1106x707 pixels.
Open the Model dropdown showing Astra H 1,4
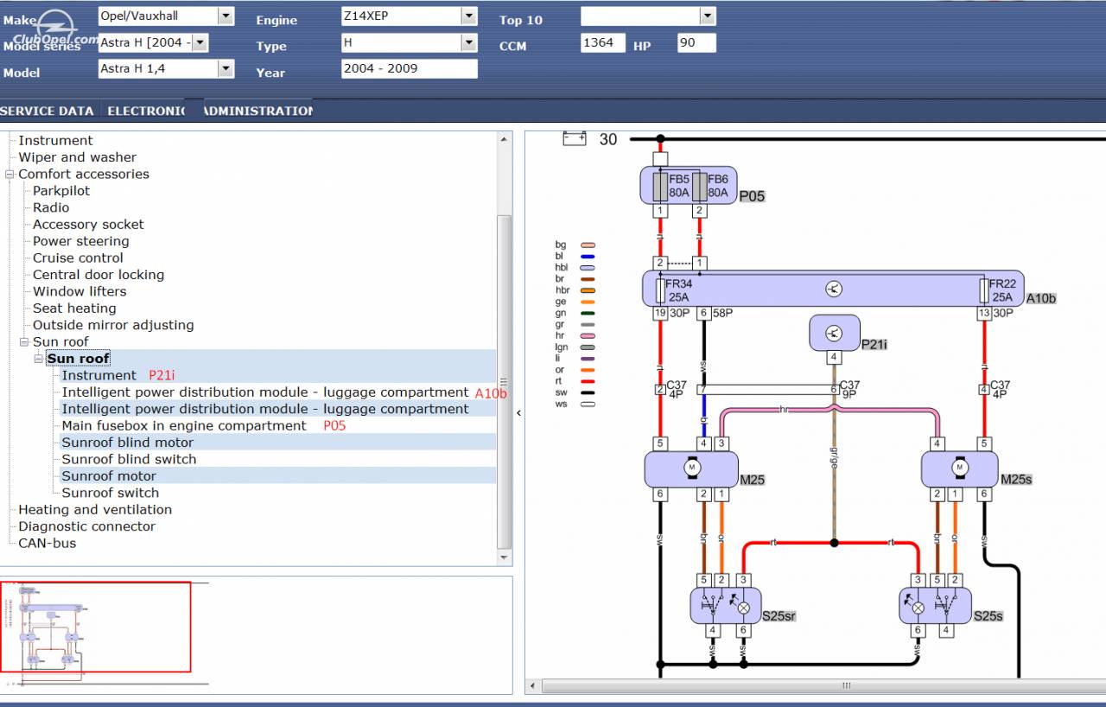(x=226, y=68)
